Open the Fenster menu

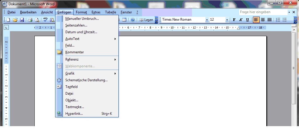126,12
